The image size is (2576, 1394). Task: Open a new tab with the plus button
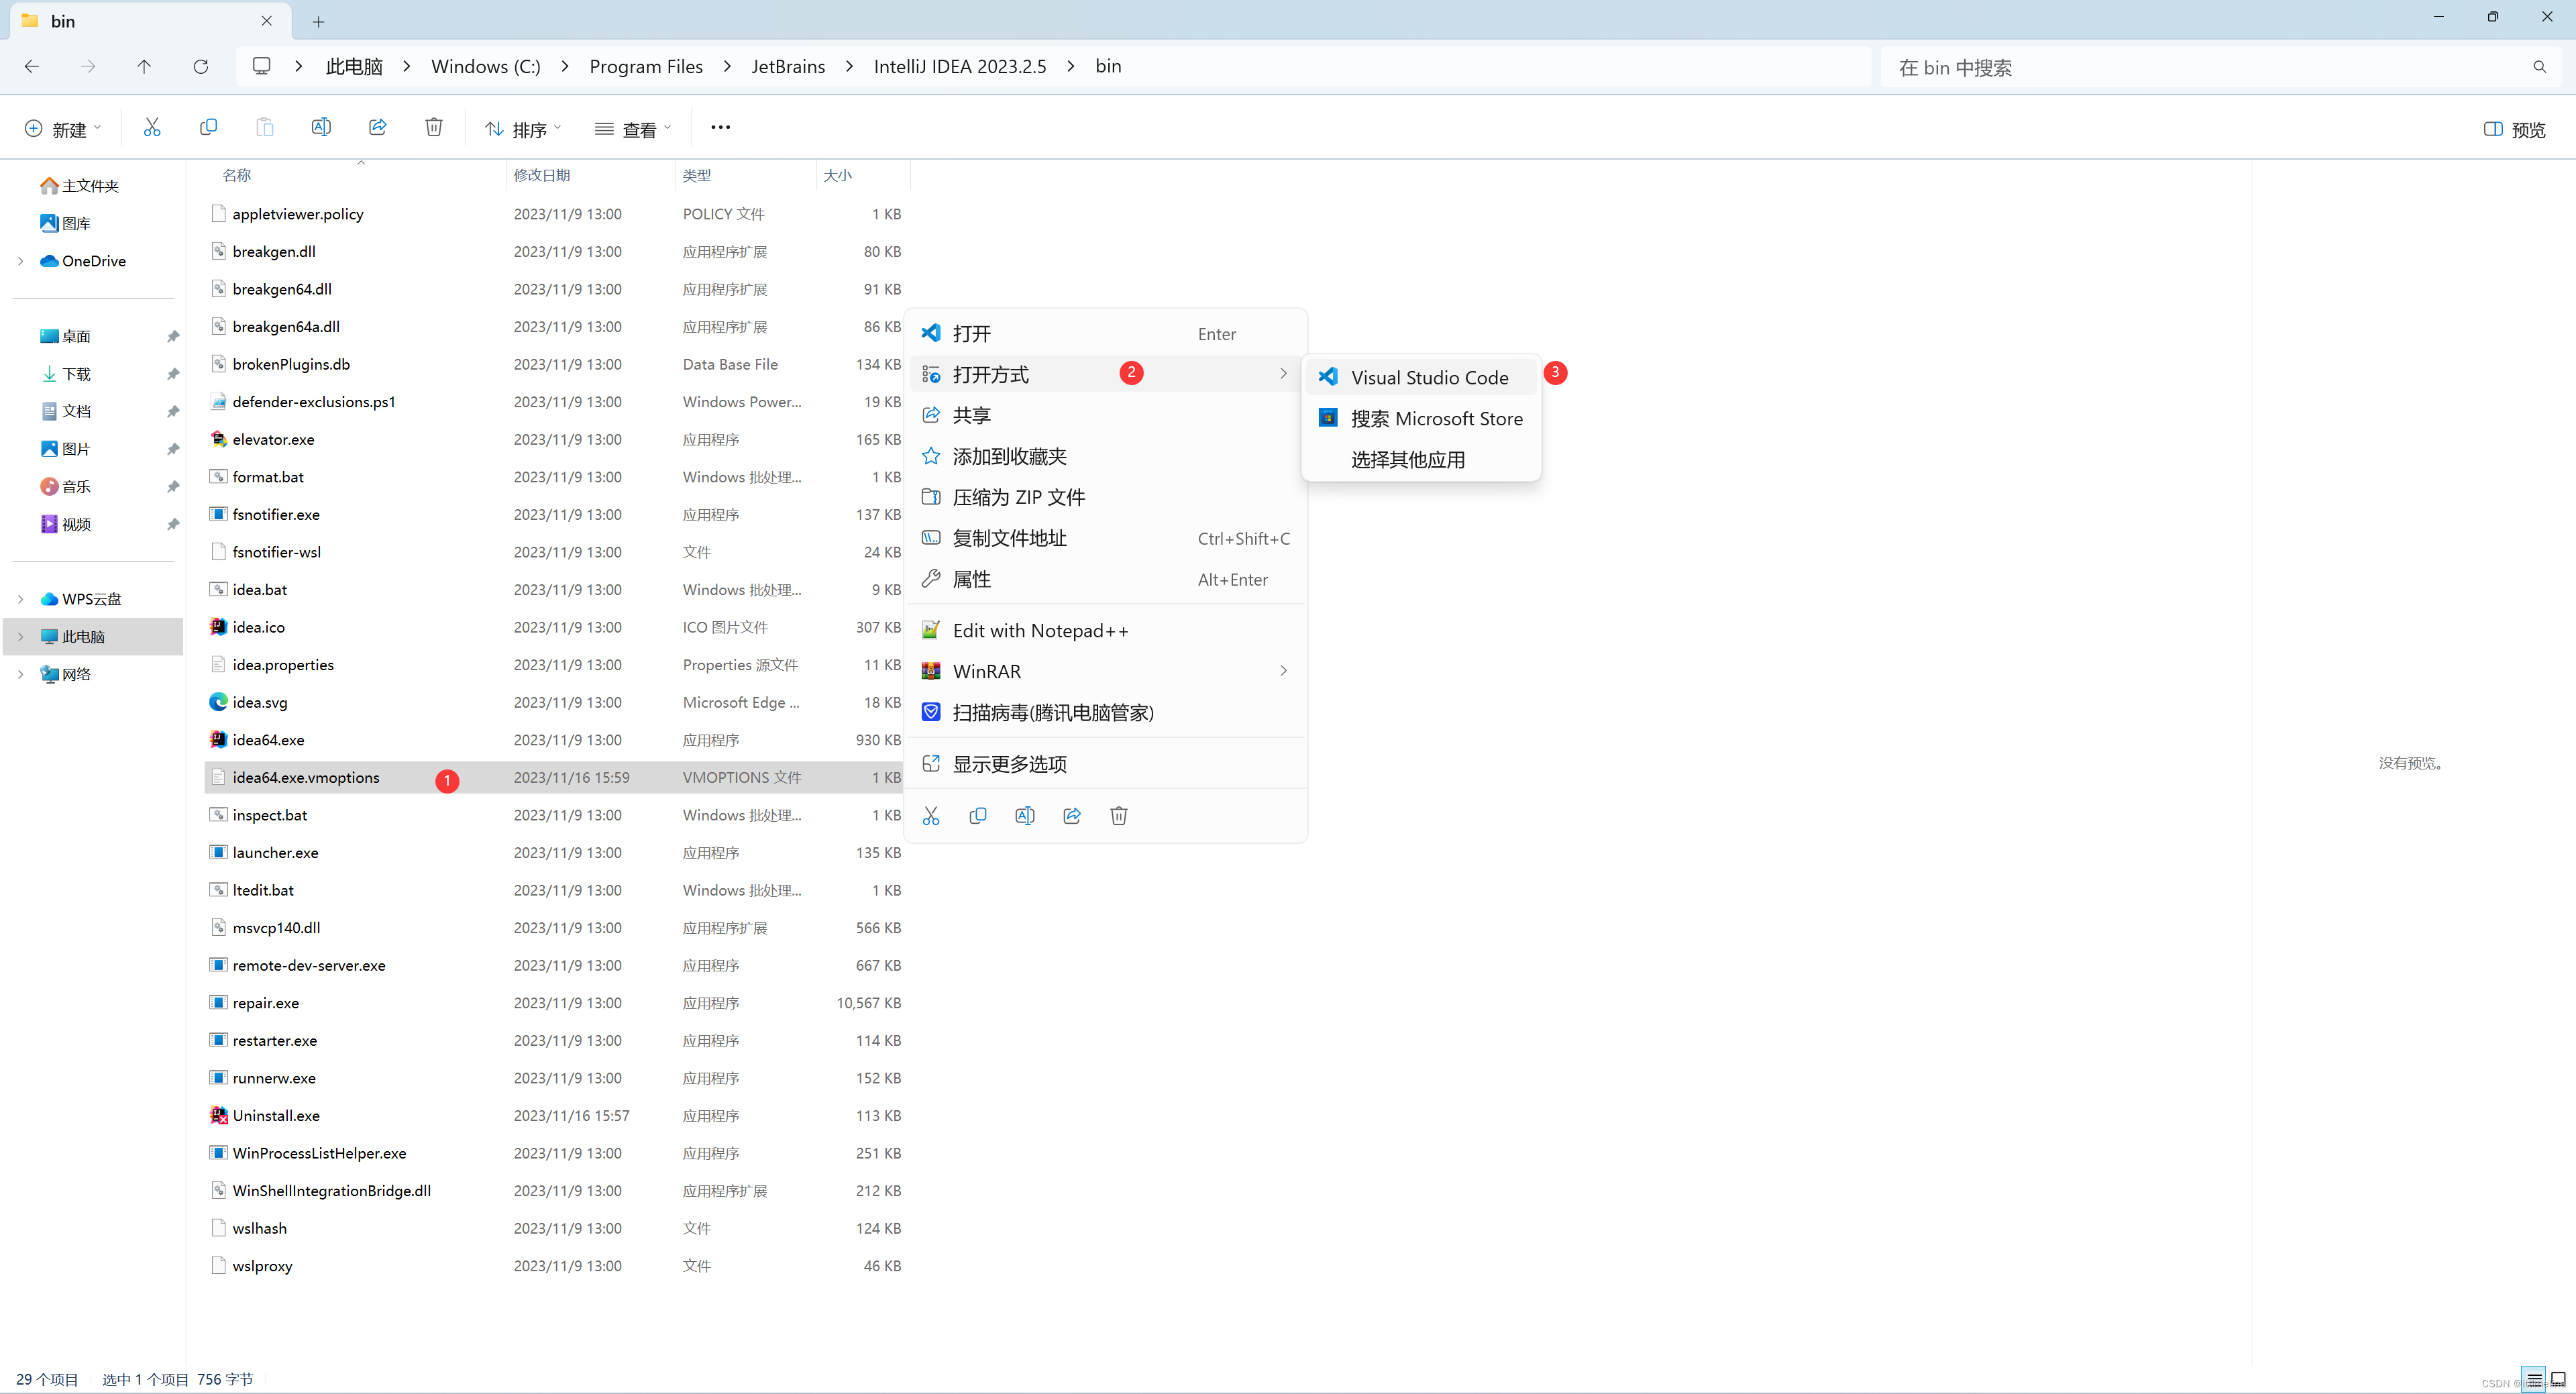click(318, 21)
